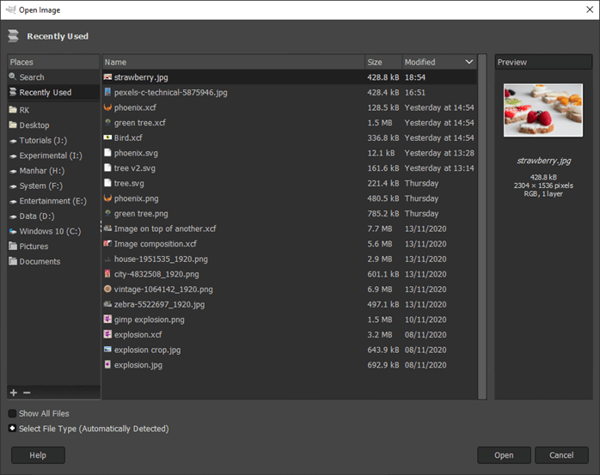600x475 pixels.
Task: Click the file list vertical scrollbar
Action: (482, 227)
